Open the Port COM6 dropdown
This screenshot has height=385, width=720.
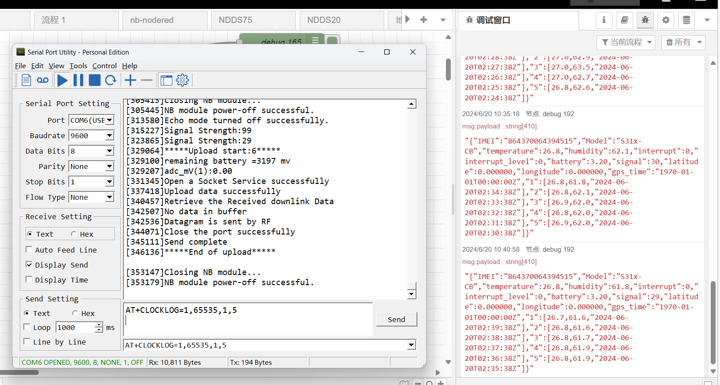(x=110, y=120)
